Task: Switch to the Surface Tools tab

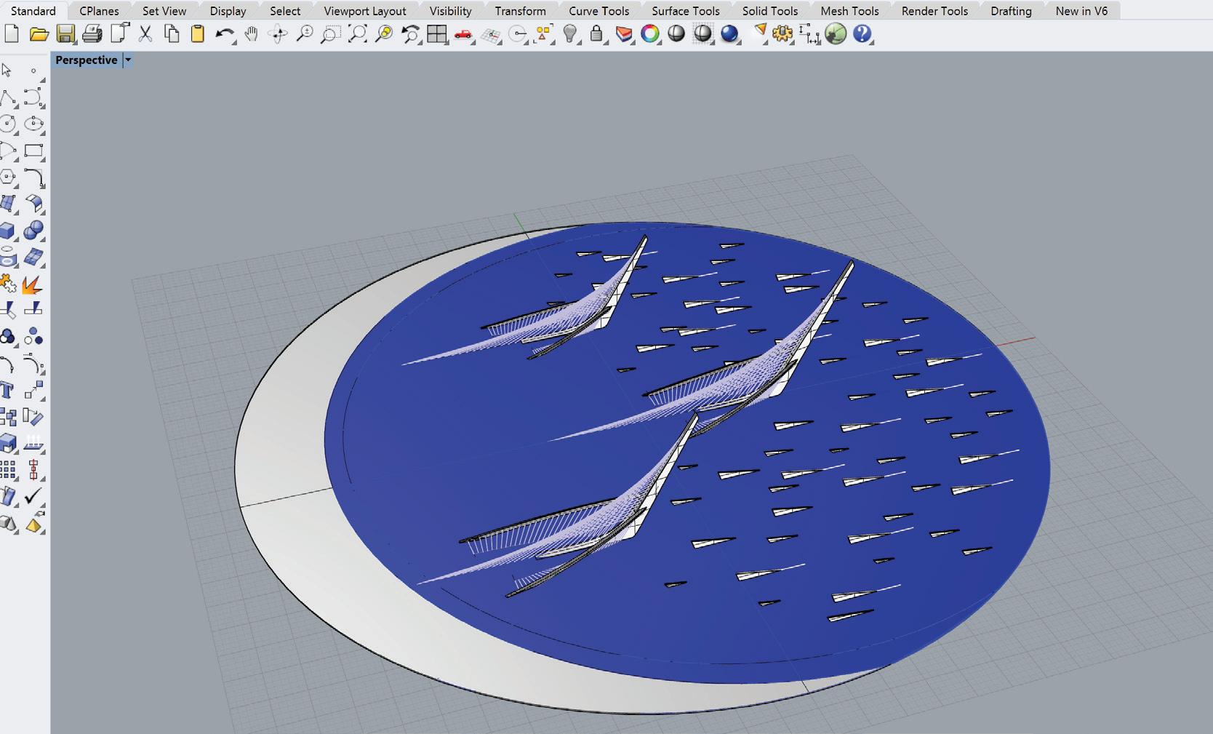Action: 686,11
